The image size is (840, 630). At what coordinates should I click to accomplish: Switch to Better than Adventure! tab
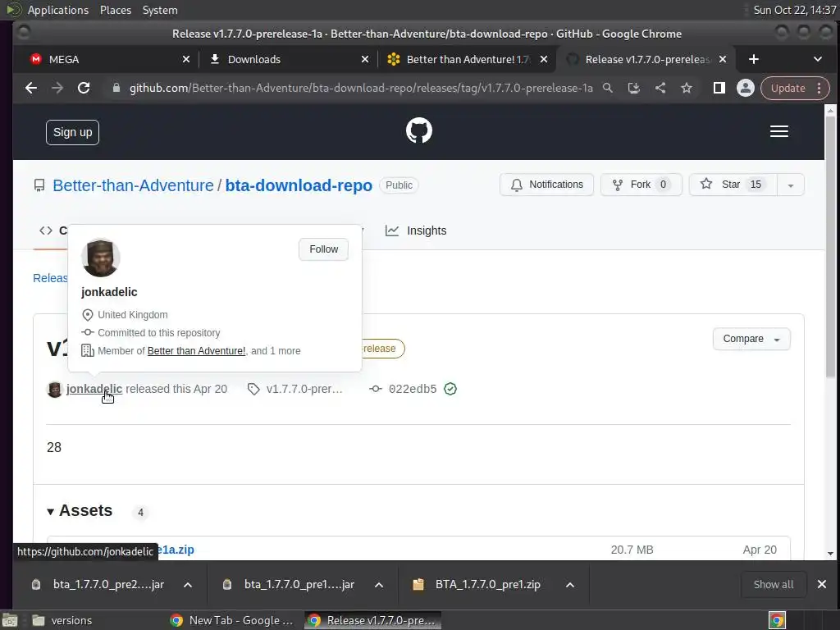pyautogui.click(x=468, y=59)
